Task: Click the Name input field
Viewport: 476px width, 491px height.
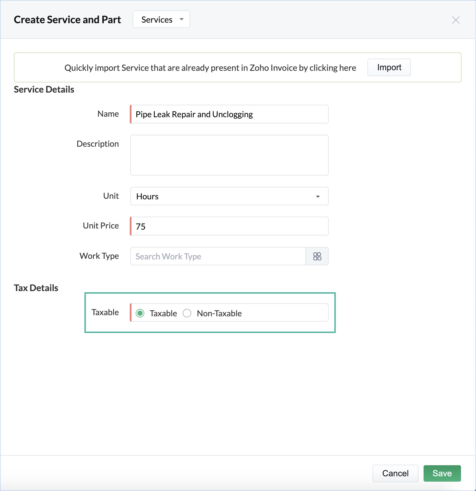Action: click(x=229, y=114)
